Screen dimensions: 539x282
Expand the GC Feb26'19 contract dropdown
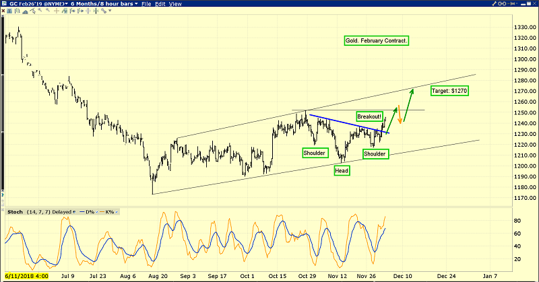point(66,4)
